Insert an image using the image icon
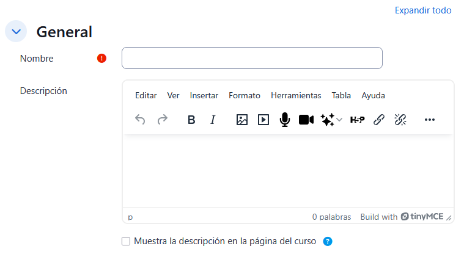This screenshot has height=257, width=464. [x=242, y=120]
